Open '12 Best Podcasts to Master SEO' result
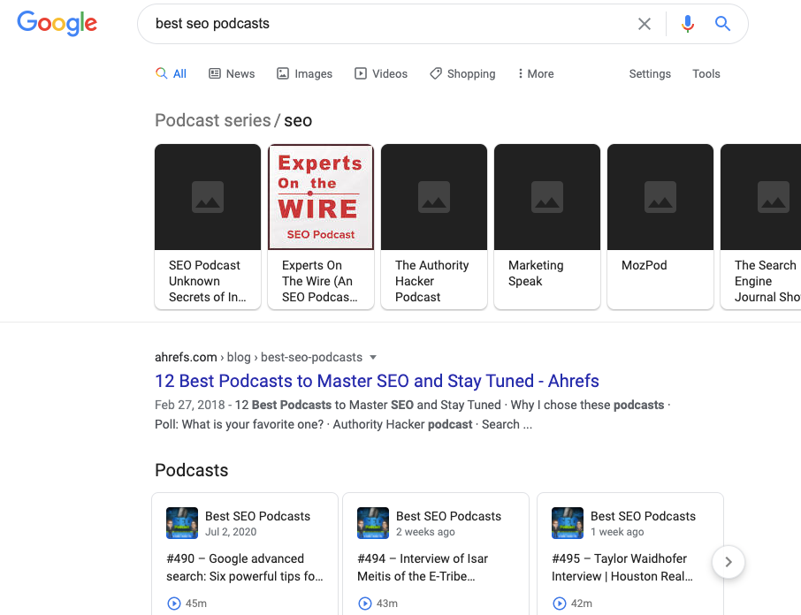Viewport: 801px width, 615px height. [377, 381]
